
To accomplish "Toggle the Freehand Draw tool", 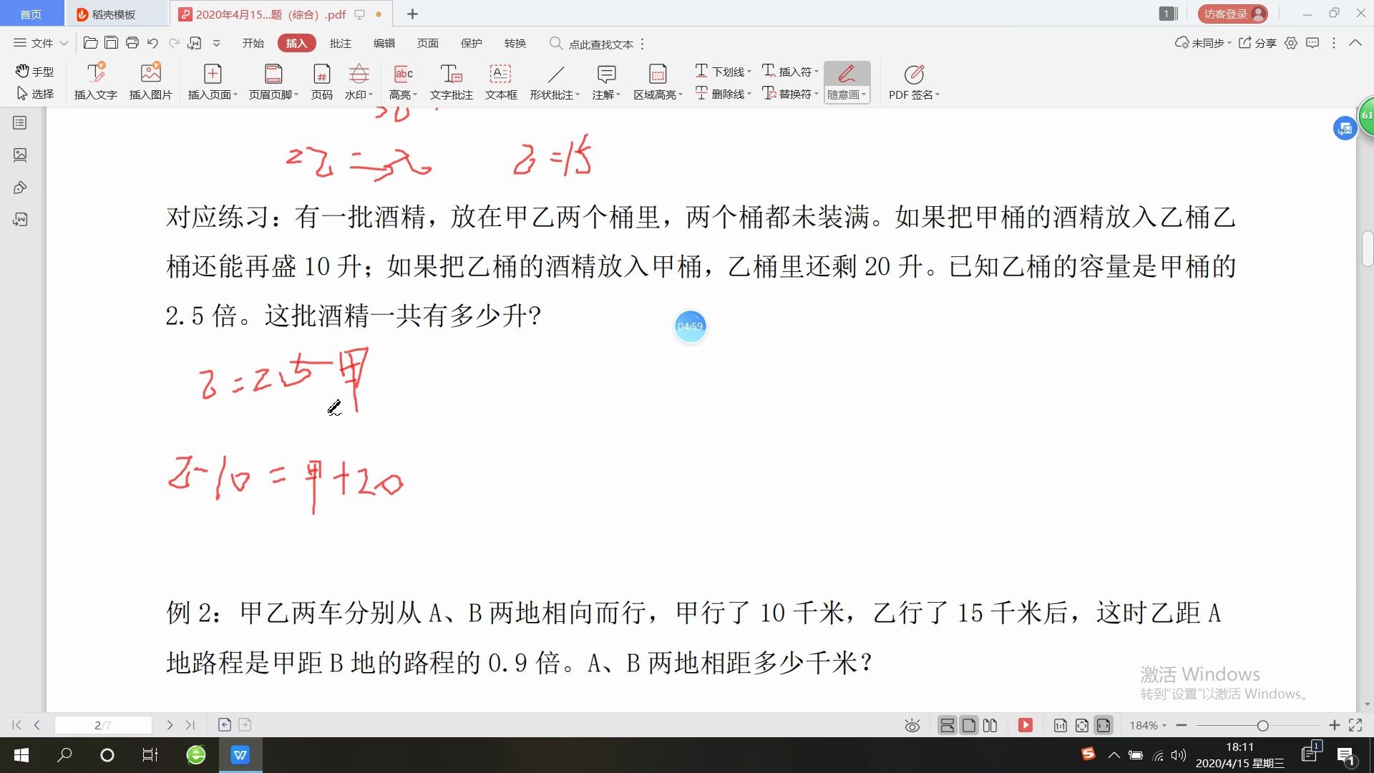I will (x=847, y=82).
